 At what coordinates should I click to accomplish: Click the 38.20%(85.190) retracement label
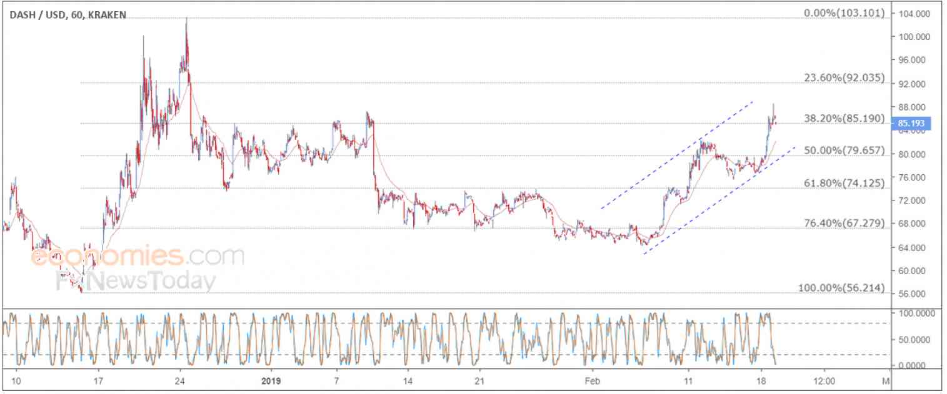point(844,119)
